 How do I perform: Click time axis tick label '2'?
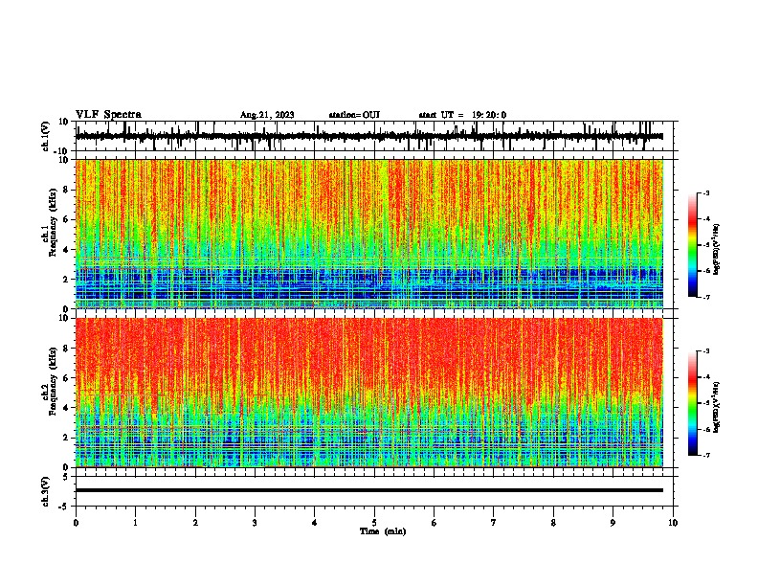[x=195, y=523]
